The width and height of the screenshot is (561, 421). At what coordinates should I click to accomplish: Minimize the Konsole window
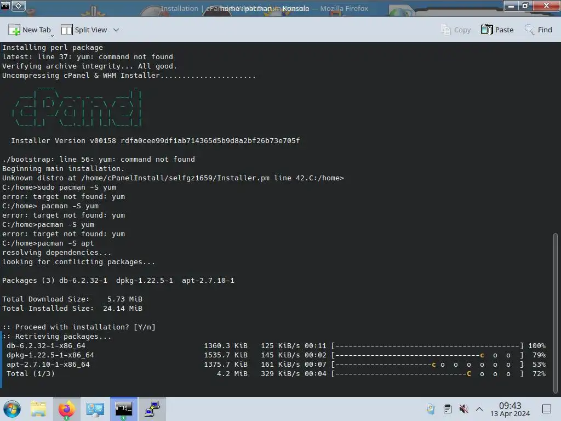pos(511,5)
